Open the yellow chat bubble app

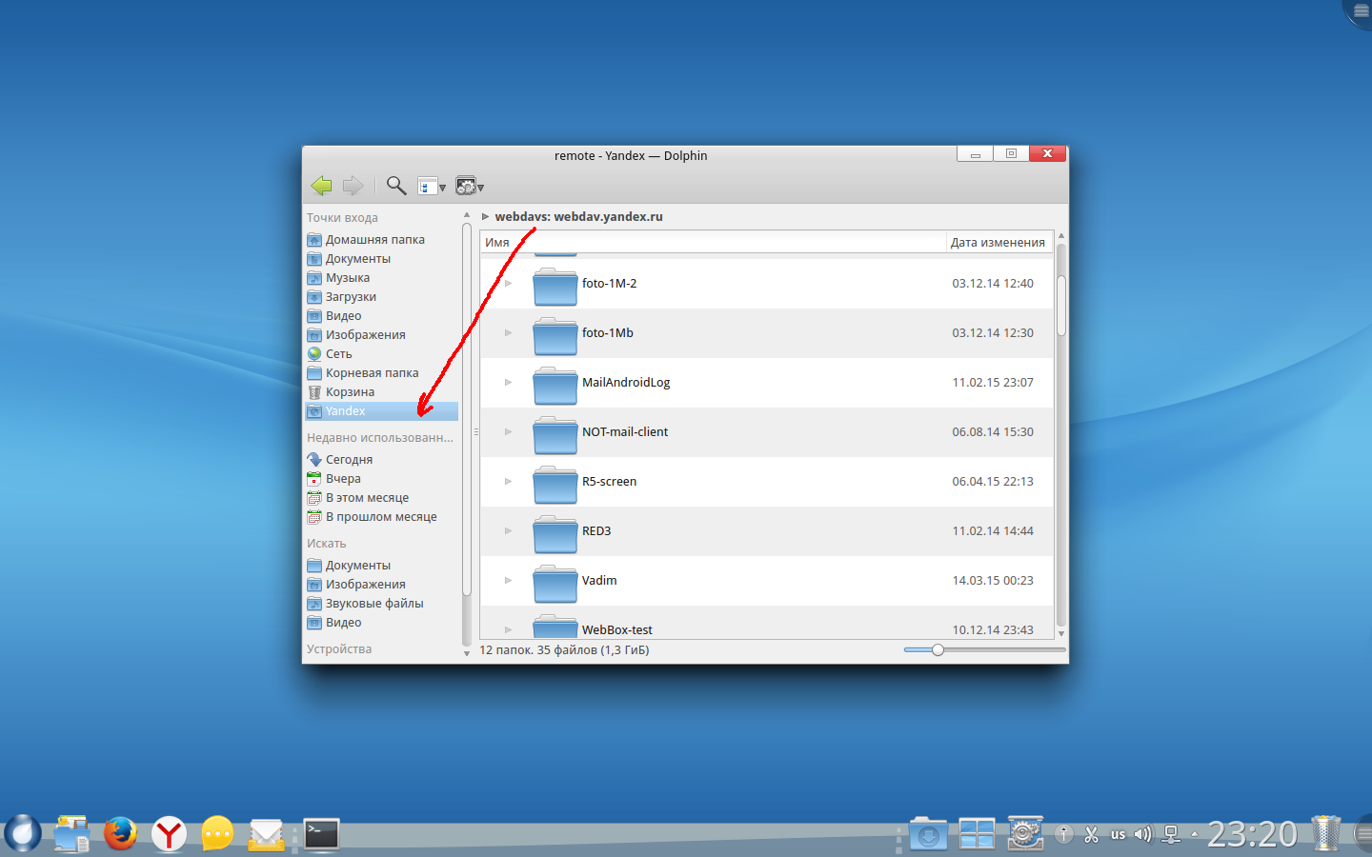point(217,834)
